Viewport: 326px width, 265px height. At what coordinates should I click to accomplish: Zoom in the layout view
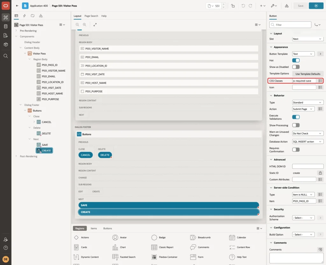pos(85,25)
